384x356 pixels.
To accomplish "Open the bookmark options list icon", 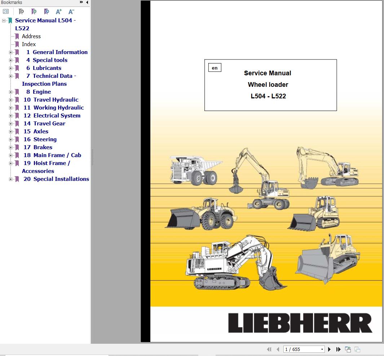I will (x=6, y=12).
